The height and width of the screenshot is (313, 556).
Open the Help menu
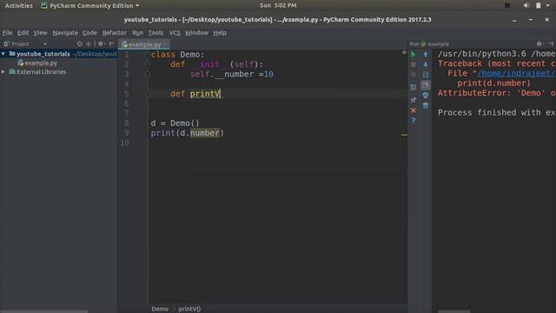pyautogui.click(x=220, y=33)
